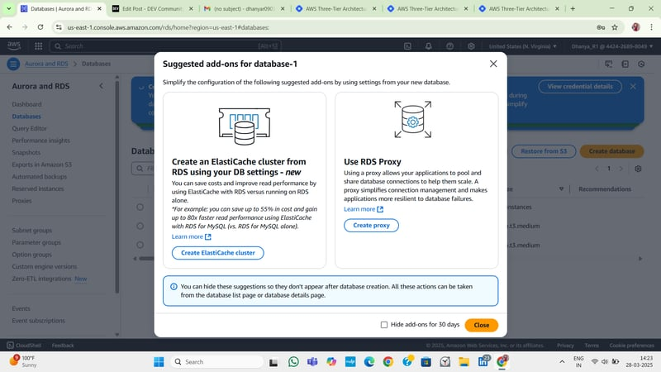Go to previous page arrow in pagination

pyautogui.click(x=597, y=169)
